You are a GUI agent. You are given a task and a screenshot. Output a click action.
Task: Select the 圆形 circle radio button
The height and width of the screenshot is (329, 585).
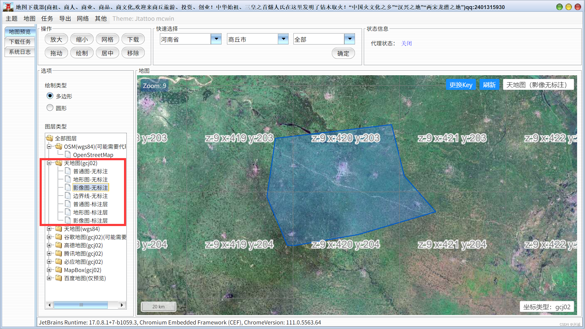click(50, 108)
